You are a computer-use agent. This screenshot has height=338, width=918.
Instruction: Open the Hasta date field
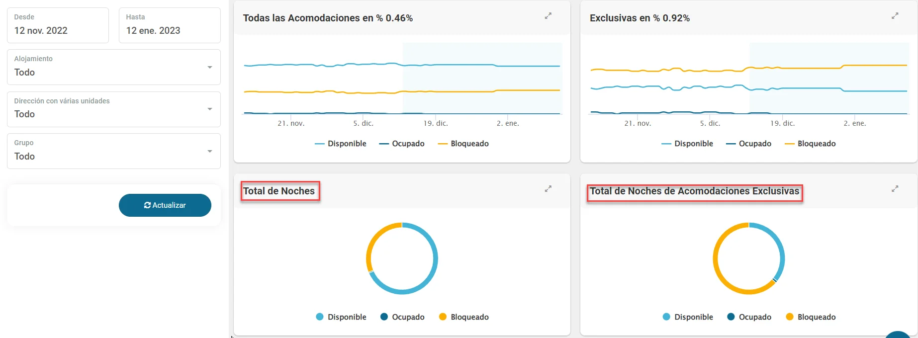point(170,25)
